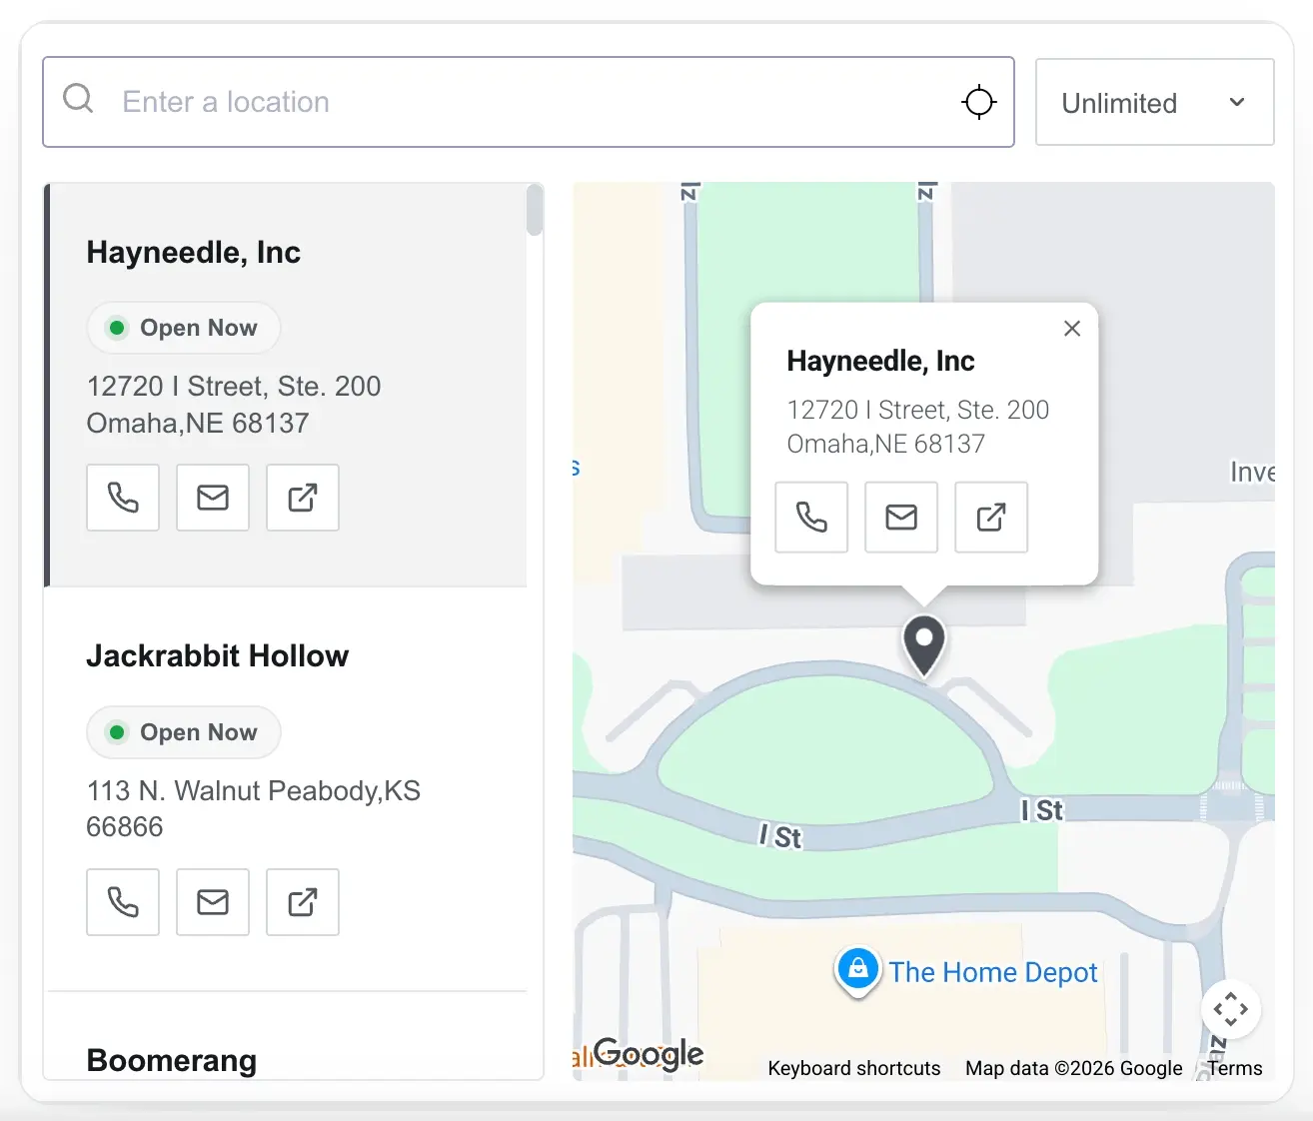Image resolution: width=1313 pixels, height=1121 pixels.
Task: Click phone icon in map popup
Action: pyautogui.click(x=811, y=518)
